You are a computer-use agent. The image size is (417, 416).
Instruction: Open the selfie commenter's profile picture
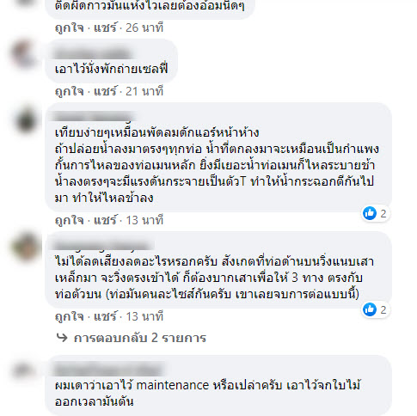25,54
